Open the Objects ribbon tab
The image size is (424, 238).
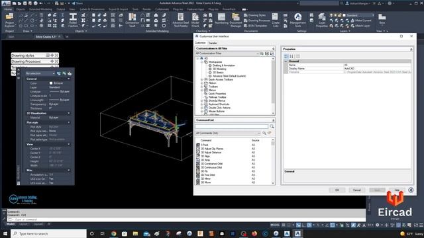click(21, 9)
